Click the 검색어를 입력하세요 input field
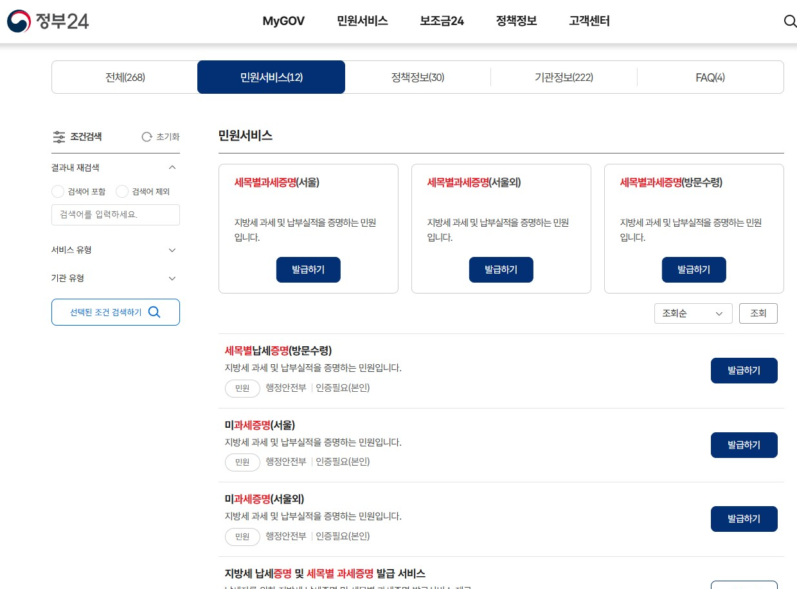 point(116,215)
